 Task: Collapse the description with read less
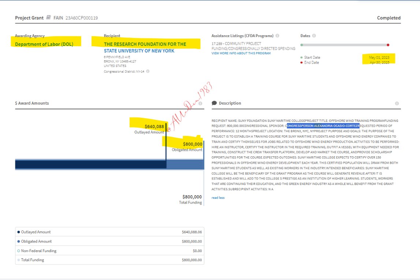(x=218, y=198)
